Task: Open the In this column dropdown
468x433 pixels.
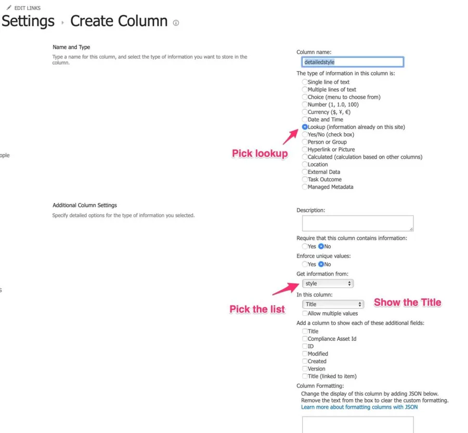Action: click(x=333, y=304)
